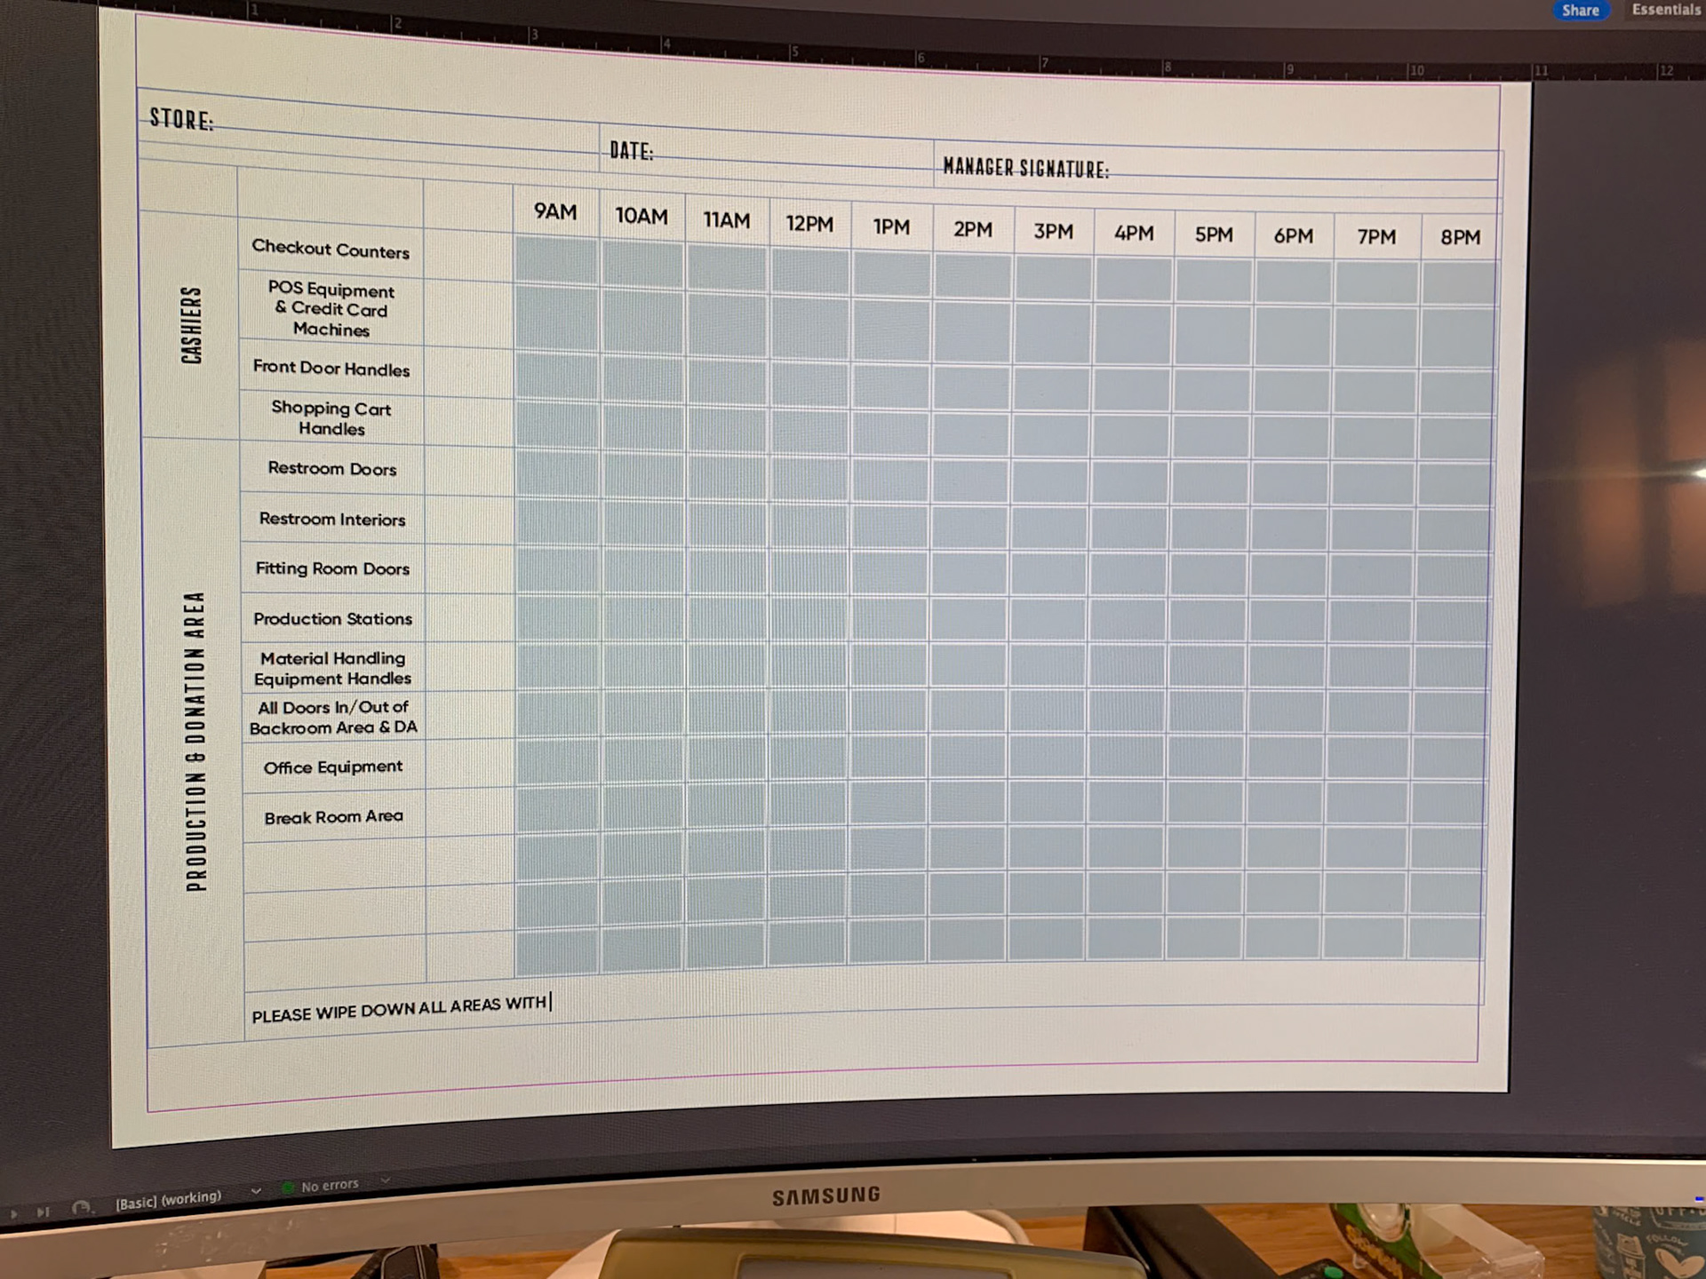Click the PLEASE WIPE DOWN ALL AREAS text
Screen dimensions: 1706x1279
[x=399, y=1009]
